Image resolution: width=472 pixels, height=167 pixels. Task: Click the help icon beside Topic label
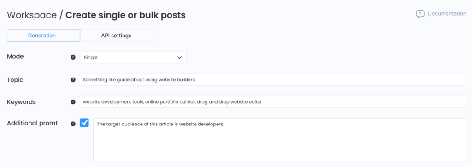coord(73,80)
